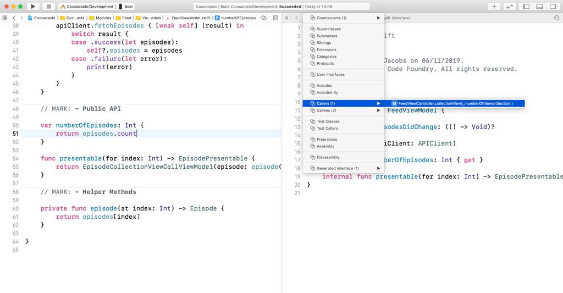Open the Modules folder breadcrumb
Image resolution: width=563 pixels, height=293 pixels.
(100, 18)
